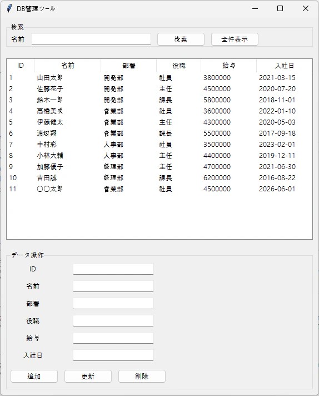Click the 更新 button

point(88,377)
